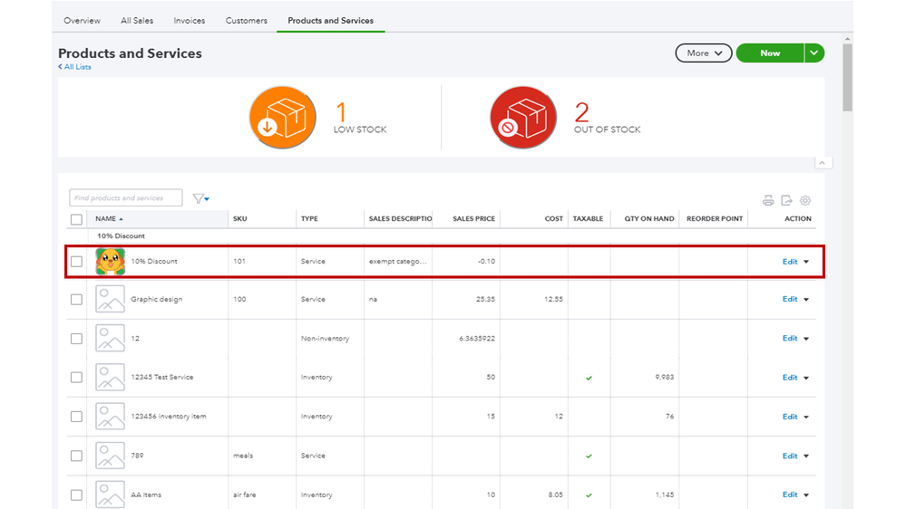Tick the checkbox for 10% Discount row
Screen dimensions: 906x509
[x=76, y=262]
